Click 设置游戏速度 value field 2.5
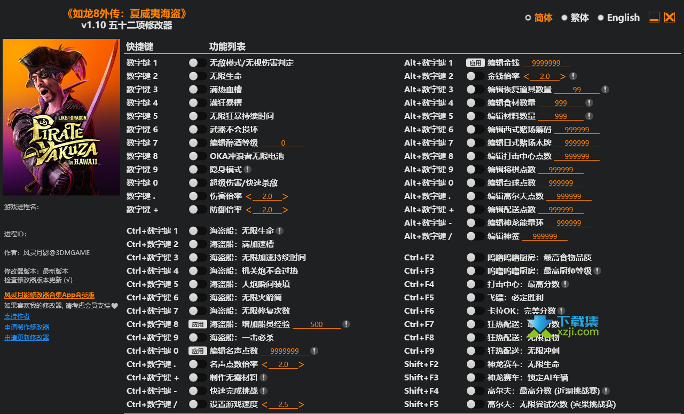Viewport: 684px width, 414px height. tap(283, 404)
